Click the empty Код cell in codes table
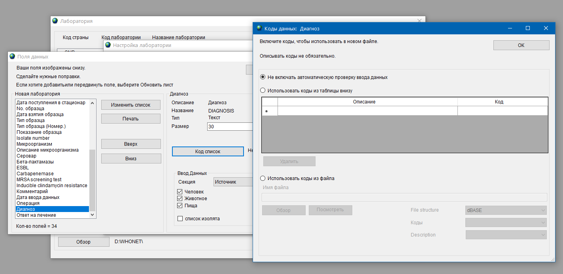Image resolution: width=563 pixels, height=274 pixels. 503,111
